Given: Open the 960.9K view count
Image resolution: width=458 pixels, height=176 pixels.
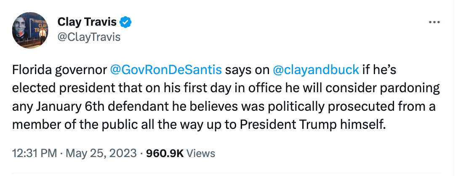Looking at the screenshot, I should pyautogui.click(x=165, y=153).
